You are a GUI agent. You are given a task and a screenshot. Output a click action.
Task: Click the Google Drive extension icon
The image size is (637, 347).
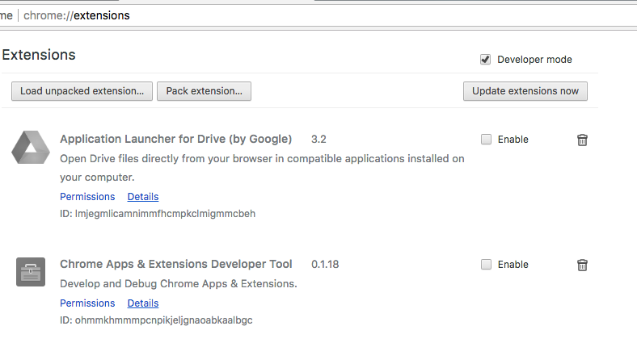(31, 146)
